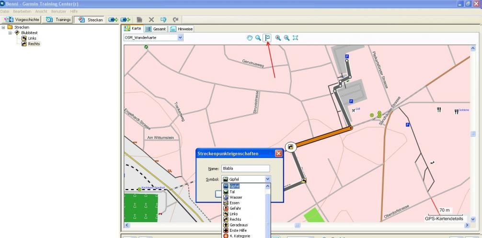Click the undo arrow in the toolbar

point(163,20)
